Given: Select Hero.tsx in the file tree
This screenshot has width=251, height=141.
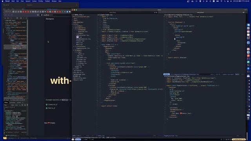Looking at the screenshot, I should [79, 43].
